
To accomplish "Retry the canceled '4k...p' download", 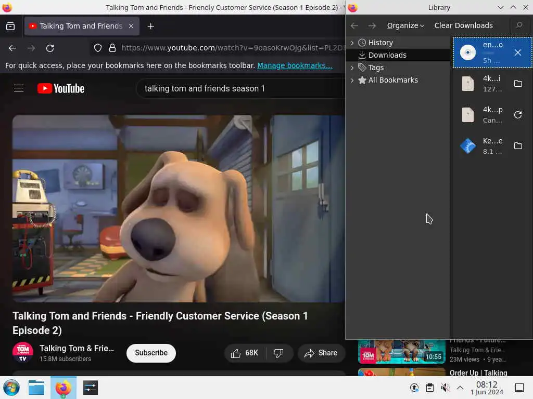I will pos(518,115).
